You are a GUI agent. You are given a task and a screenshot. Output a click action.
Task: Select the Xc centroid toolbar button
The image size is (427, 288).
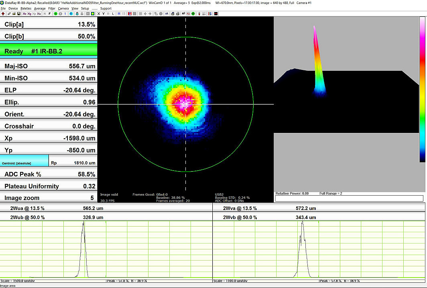coord(24,14)
